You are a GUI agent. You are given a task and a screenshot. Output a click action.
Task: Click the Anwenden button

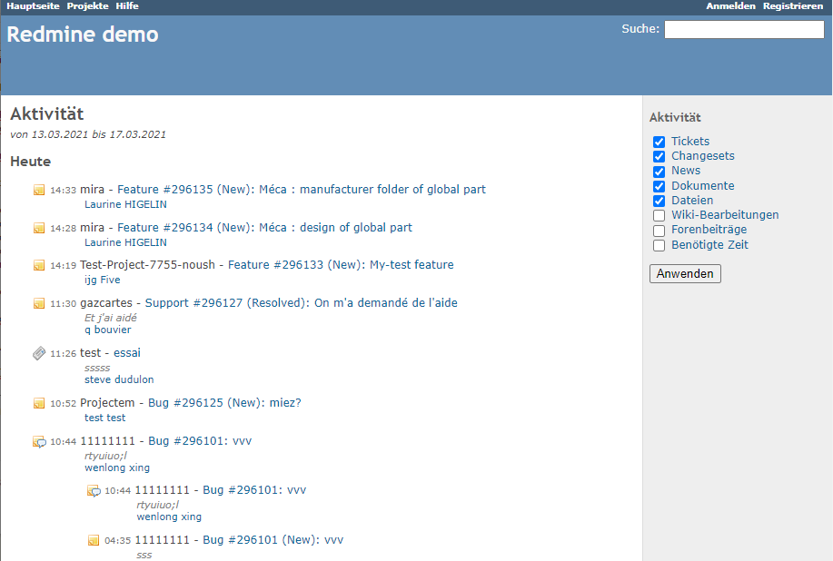(685, 273)
